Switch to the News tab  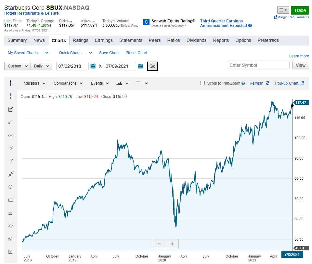pyautogui.click(x=39, y=40)
